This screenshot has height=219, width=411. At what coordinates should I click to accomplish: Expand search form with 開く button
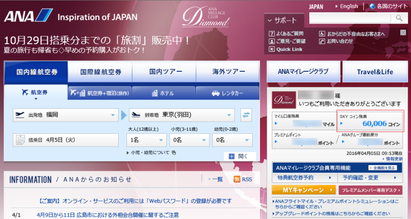[239, 156]
